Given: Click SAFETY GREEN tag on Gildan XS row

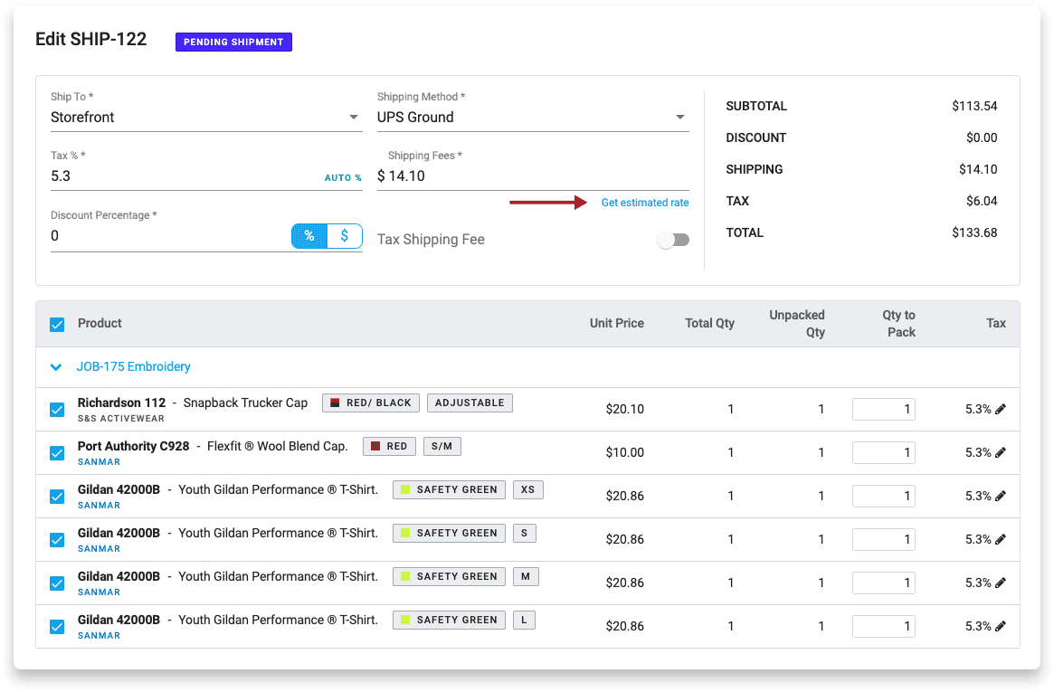Looking at the screenshot, I should tap(449, 489).
